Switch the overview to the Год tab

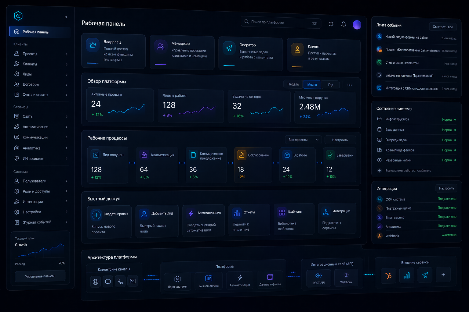[x=331, y=85]
